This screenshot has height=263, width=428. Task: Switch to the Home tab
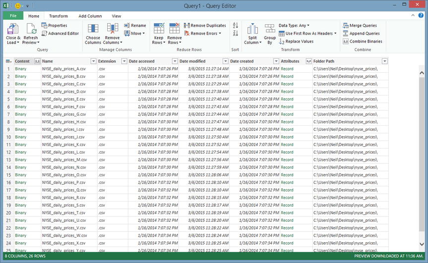(x=34, y=16)
